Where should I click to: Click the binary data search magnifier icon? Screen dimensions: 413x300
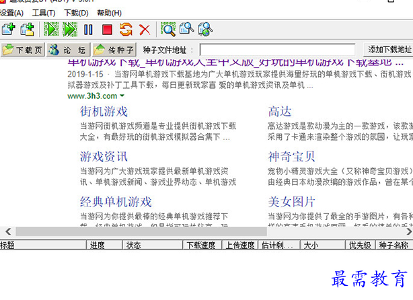(x=168, y=29)
